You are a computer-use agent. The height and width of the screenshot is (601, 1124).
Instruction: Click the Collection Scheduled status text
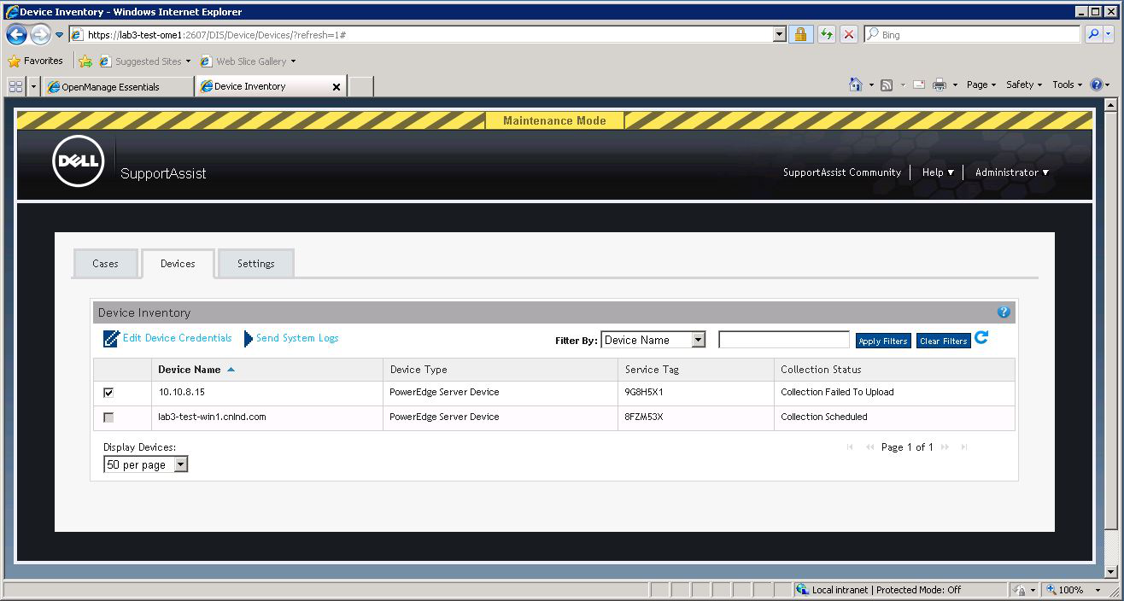pos(824,417)
